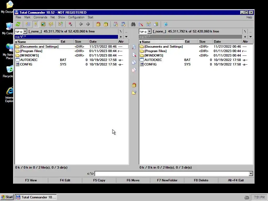Sort right panel by the Date column
Image resolution: width=268 pixels, height=201 pixels.
pos(227,42)
